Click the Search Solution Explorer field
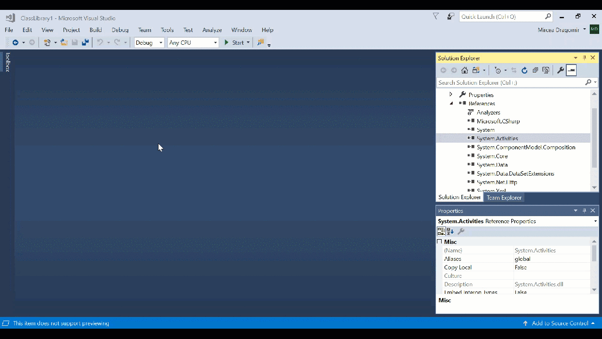 click(x=511, y=82)
